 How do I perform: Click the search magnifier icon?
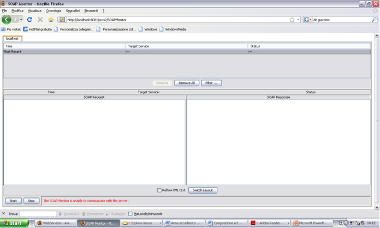[x=373, y=20]
